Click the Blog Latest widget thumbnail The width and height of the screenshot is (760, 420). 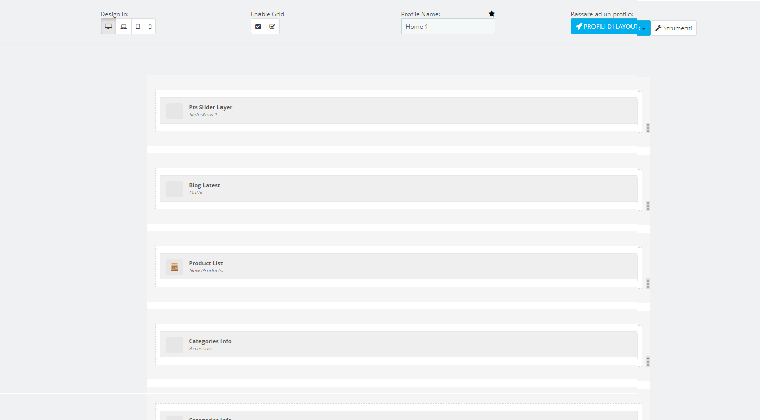click(x=175, y=189)
